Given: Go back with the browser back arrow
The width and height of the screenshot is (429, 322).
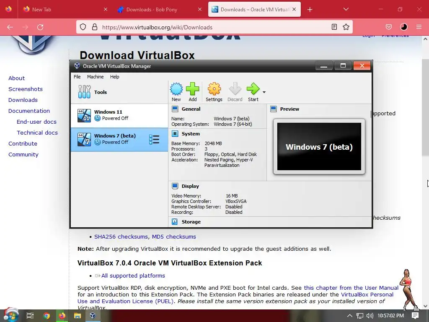Looking at the screenshot, I should click(10, 27).
